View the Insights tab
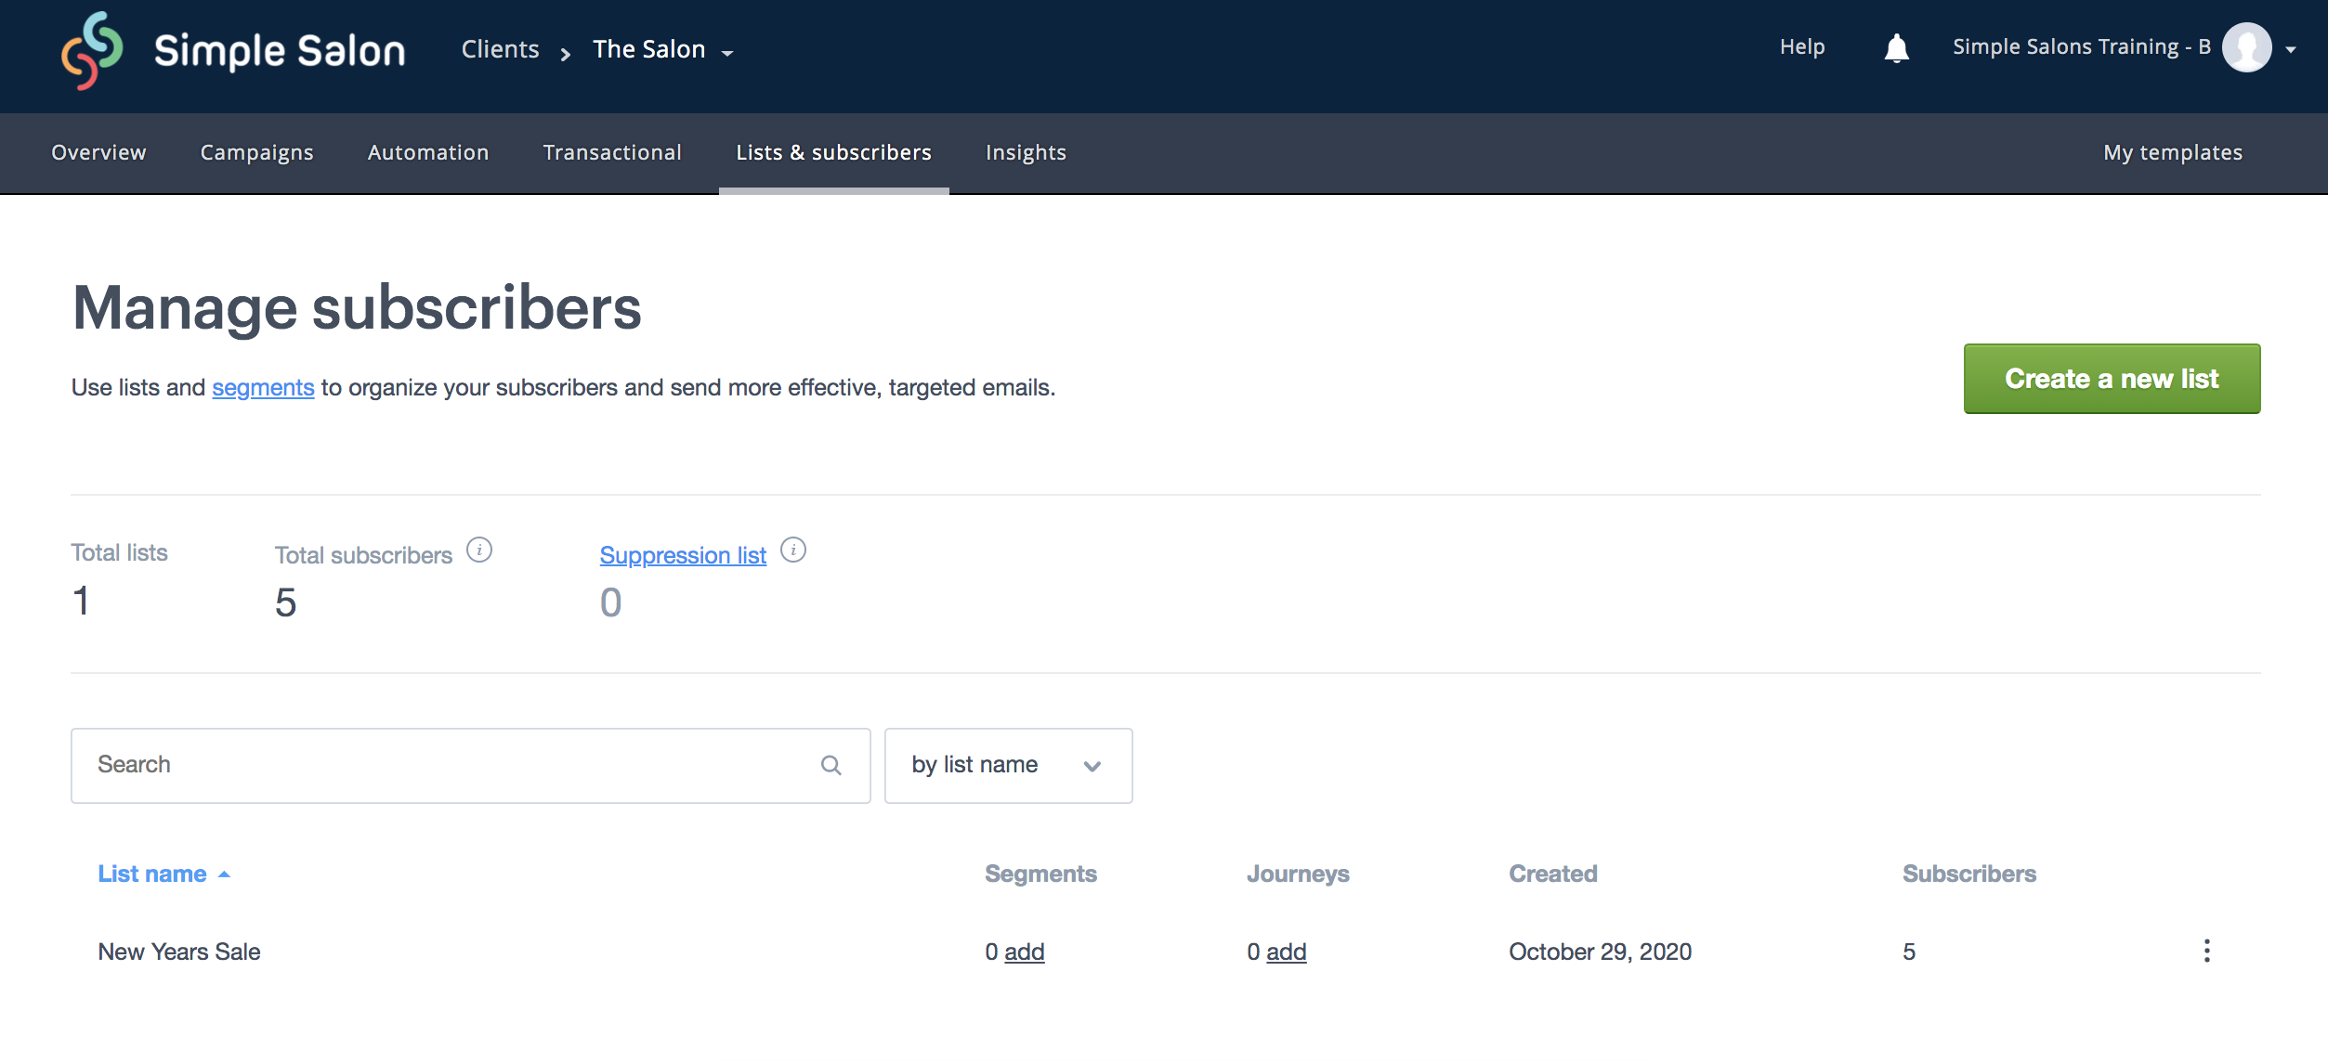Image resolution: width=2328 pixels, height=1062 pixels. click(1026, 153)
